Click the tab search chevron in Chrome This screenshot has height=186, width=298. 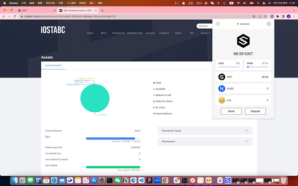(x=294, y=10)
